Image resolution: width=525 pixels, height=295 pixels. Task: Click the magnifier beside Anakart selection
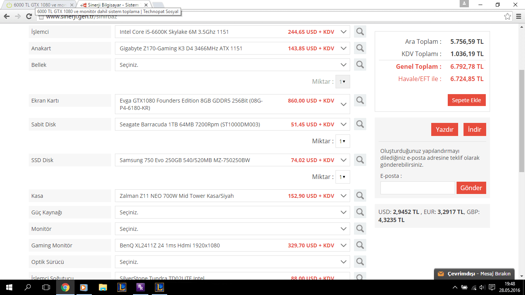click(x=360, y=48)
